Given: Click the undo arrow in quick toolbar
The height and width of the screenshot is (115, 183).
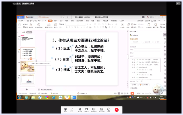Looking at the screenshot, I should point(39,21).
